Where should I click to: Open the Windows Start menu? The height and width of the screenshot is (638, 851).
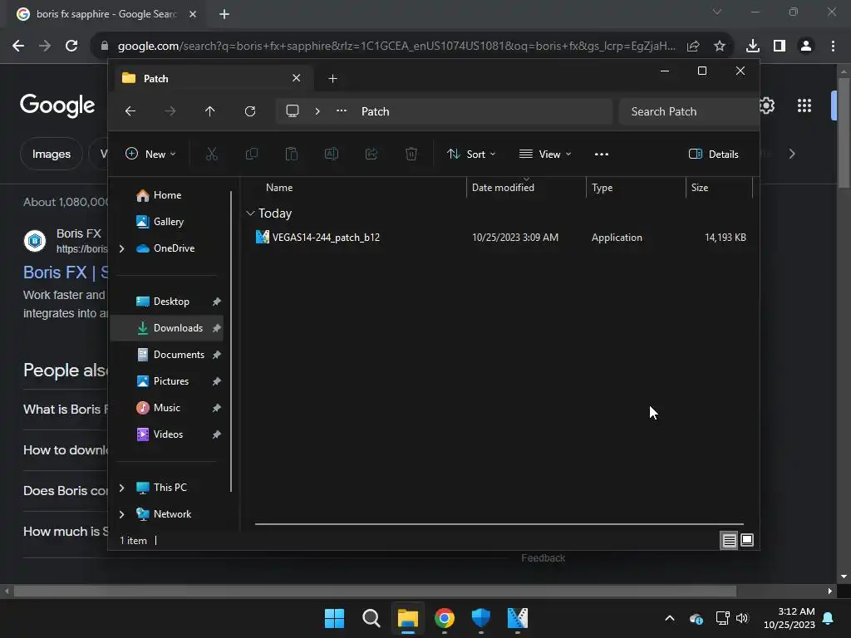click(x=334, y=618)
